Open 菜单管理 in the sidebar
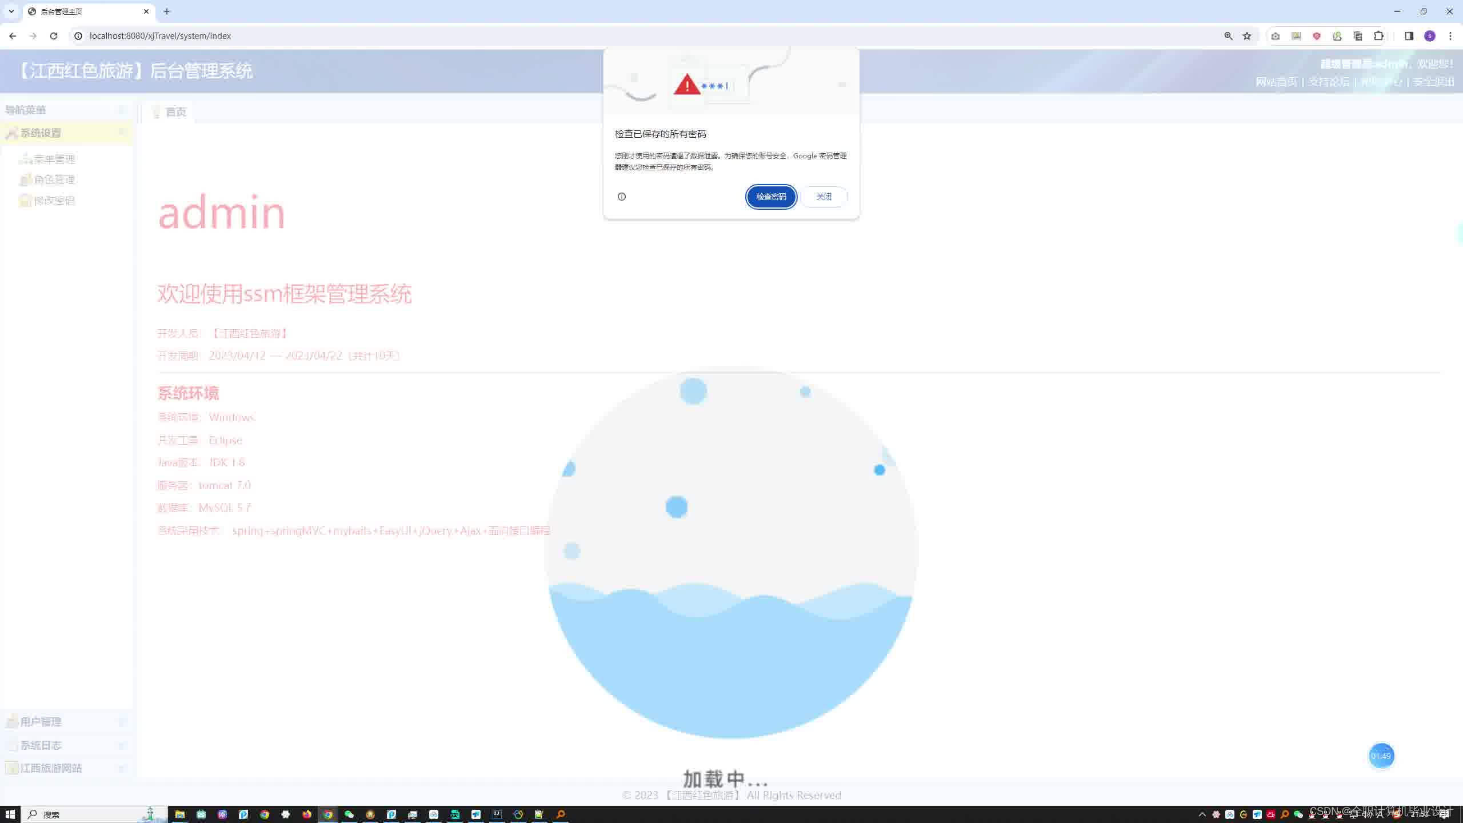 [x=54, y=159]
